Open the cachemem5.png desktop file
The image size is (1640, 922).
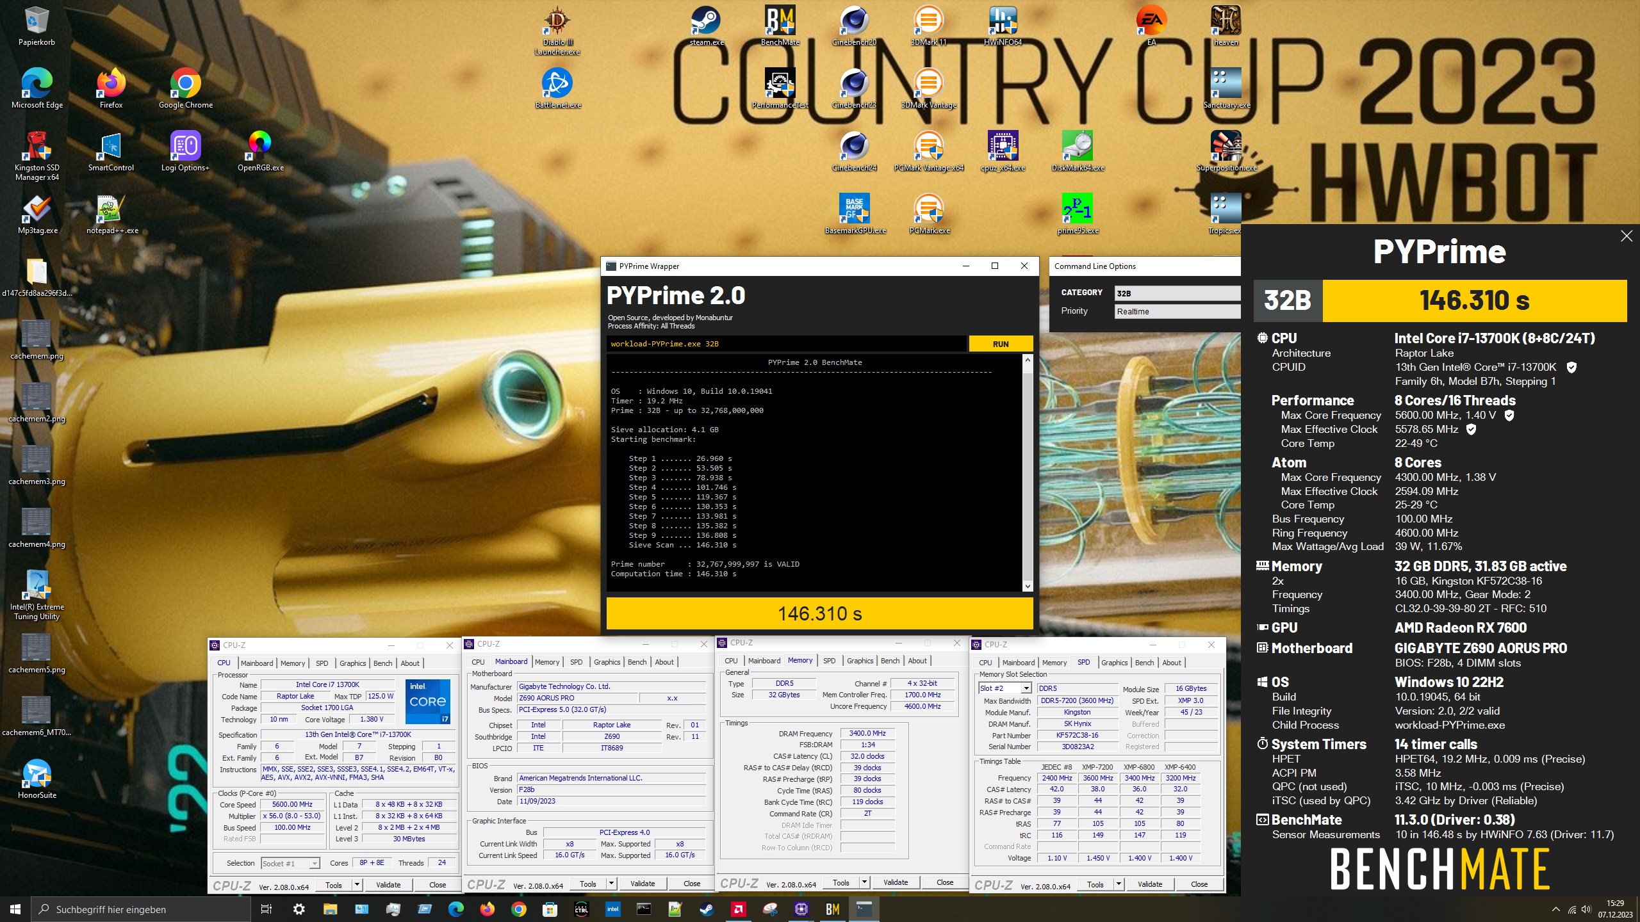click(x=37, y=653)
